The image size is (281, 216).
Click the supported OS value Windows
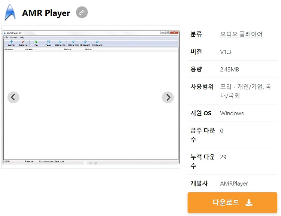[232, 113]
